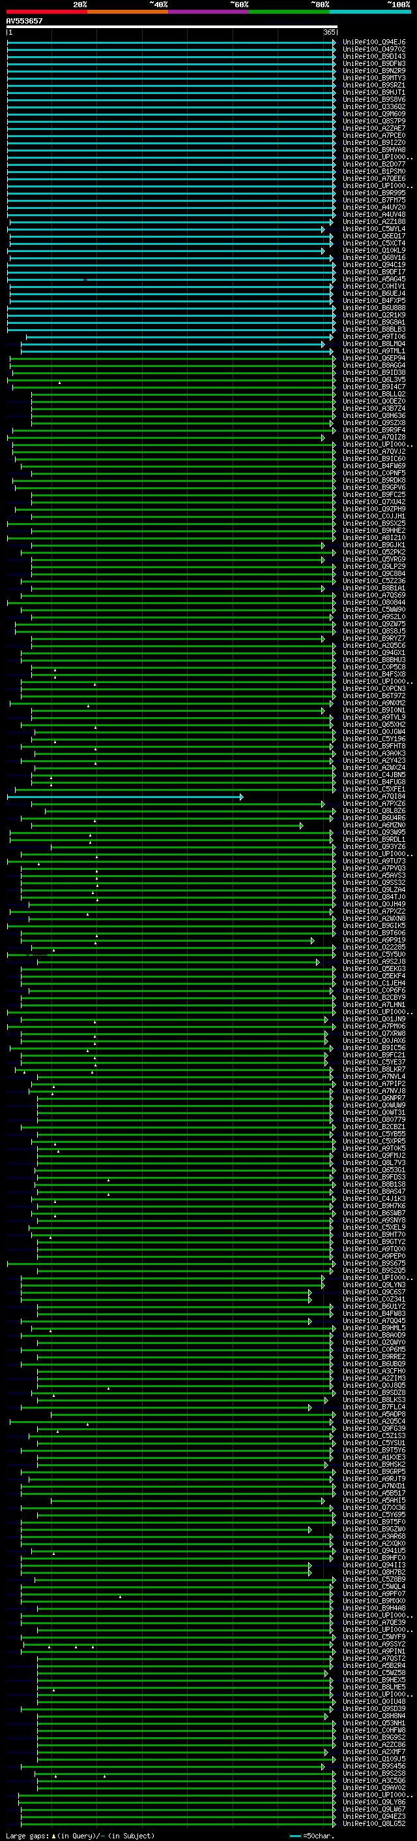Select the UniRef100_Q9M609 label
Viewport: 417px width, 1841px height.
[374, 114]
